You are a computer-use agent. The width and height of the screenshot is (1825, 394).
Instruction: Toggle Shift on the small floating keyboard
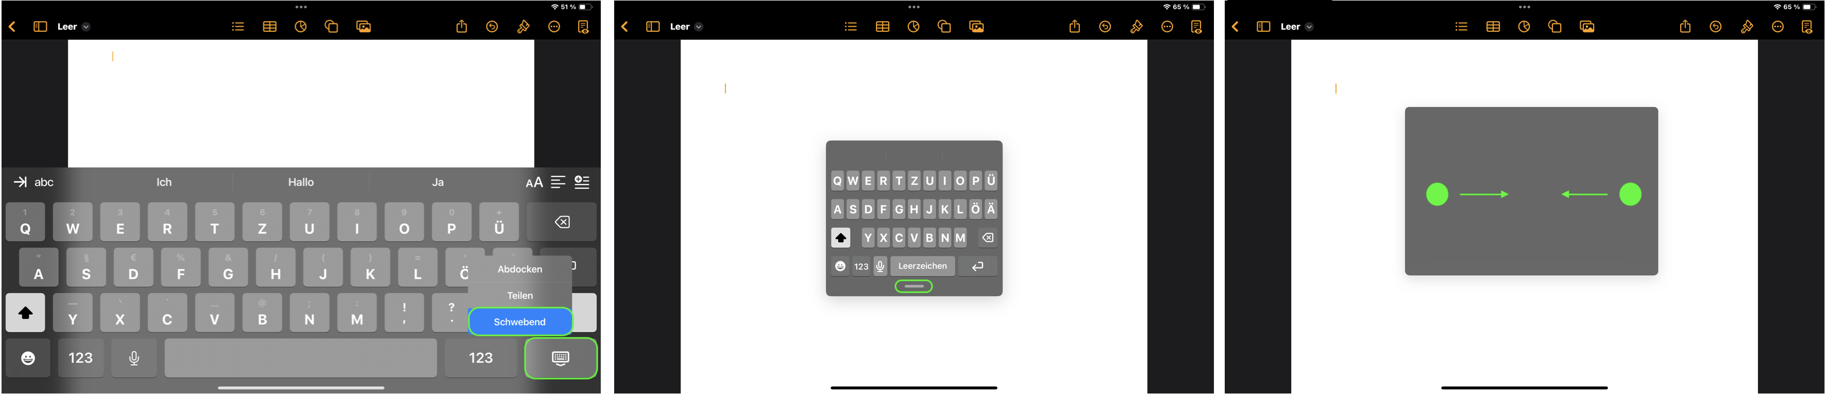(x=840, y=238)
